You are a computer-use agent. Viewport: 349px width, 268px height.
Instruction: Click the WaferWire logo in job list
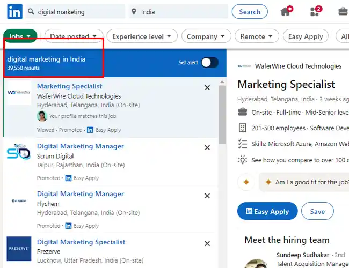tap(19, 93)
